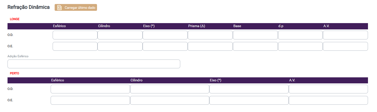Click Longe O.E. Eixo input
This screenshot has height=112, width=377.
pos(165,46)
